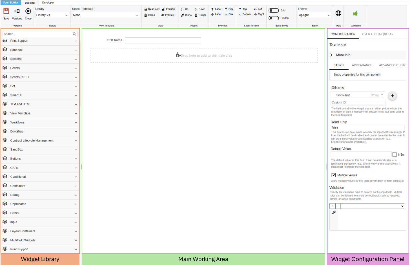Viewport: 410px width, 265px height.
Task: Open the Theme xq-light dropdown
Action: pos(314,15)
